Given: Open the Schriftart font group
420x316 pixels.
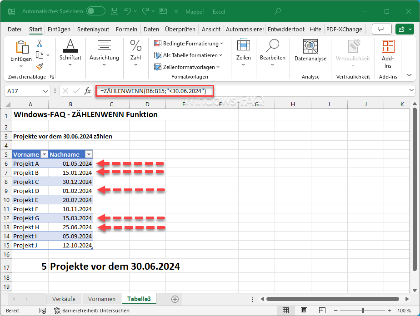Looking at the screenshot, I should pos(70,53).
